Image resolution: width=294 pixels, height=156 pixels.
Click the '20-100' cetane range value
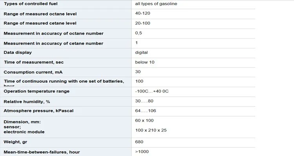143,23
